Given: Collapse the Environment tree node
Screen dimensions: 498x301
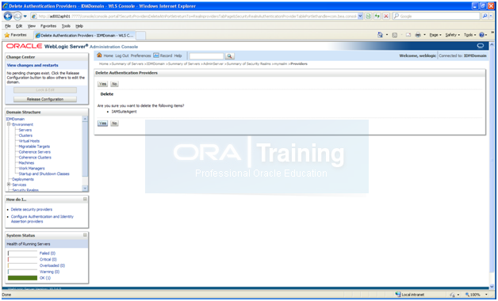Looking at the screenshot, I should (9, 124).
